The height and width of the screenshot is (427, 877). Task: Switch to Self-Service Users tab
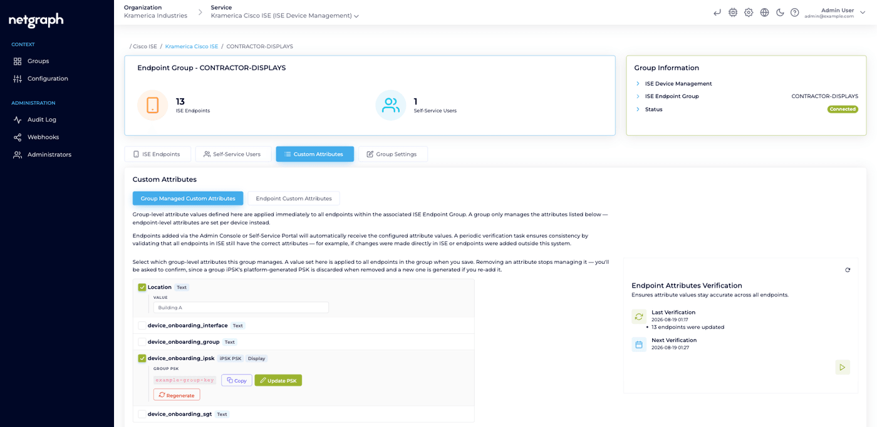pyautogui.click(x=233, y=154)
